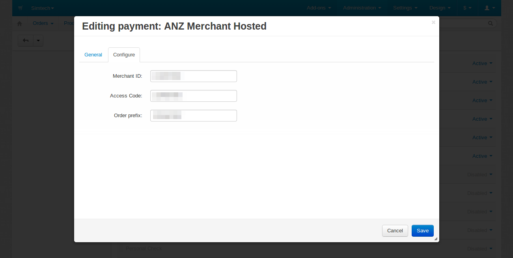Open the Orders menu
This screenshot has width=513, height=258.
[x=43, y=23]
